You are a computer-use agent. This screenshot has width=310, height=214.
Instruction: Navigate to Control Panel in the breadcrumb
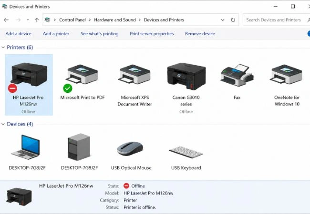tap(72, 20)
